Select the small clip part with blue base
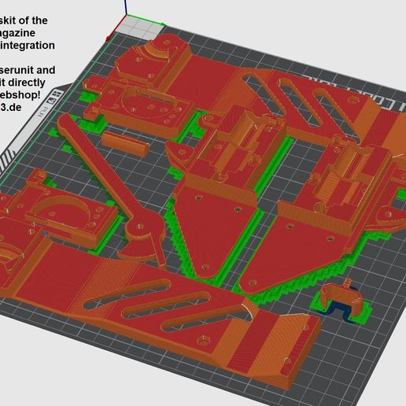The image size is (406, 406). tap(341, 301)
